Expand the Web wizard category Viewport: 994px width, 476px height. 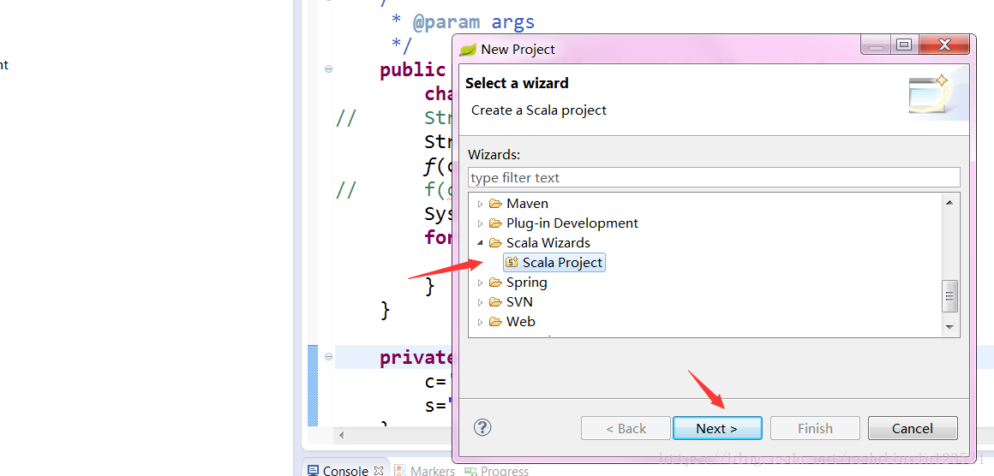(x=480, y=322)
